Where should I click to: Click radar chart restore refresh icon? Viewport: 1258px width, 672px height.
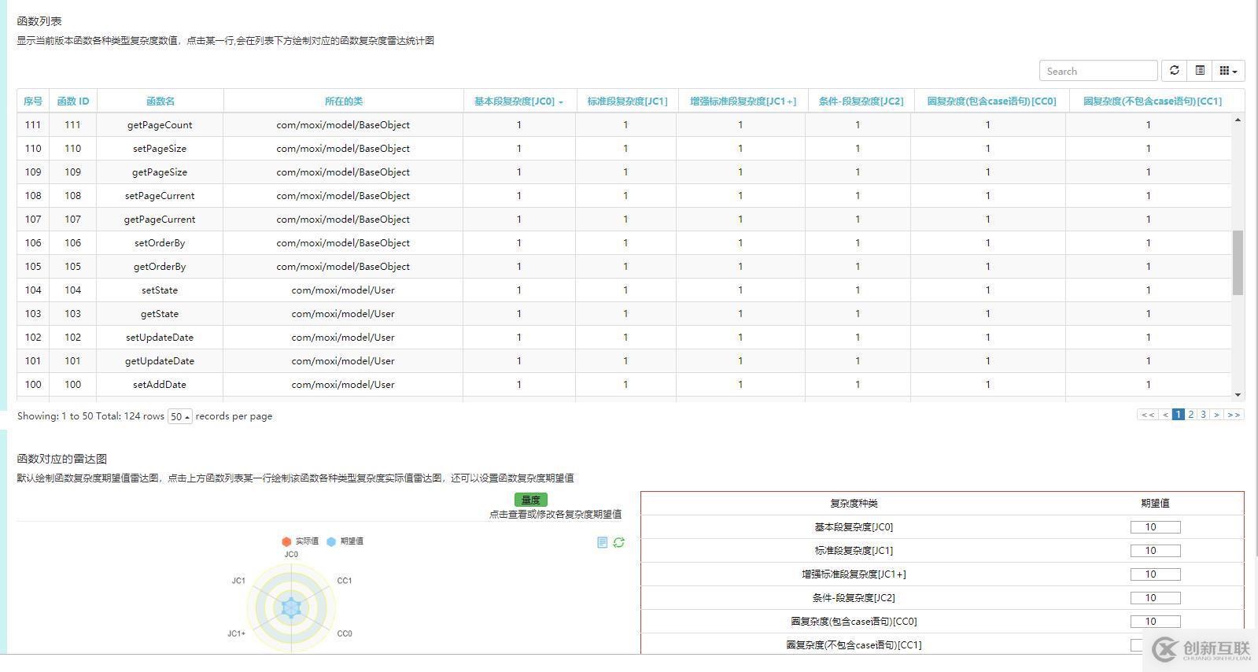(619, 542)
